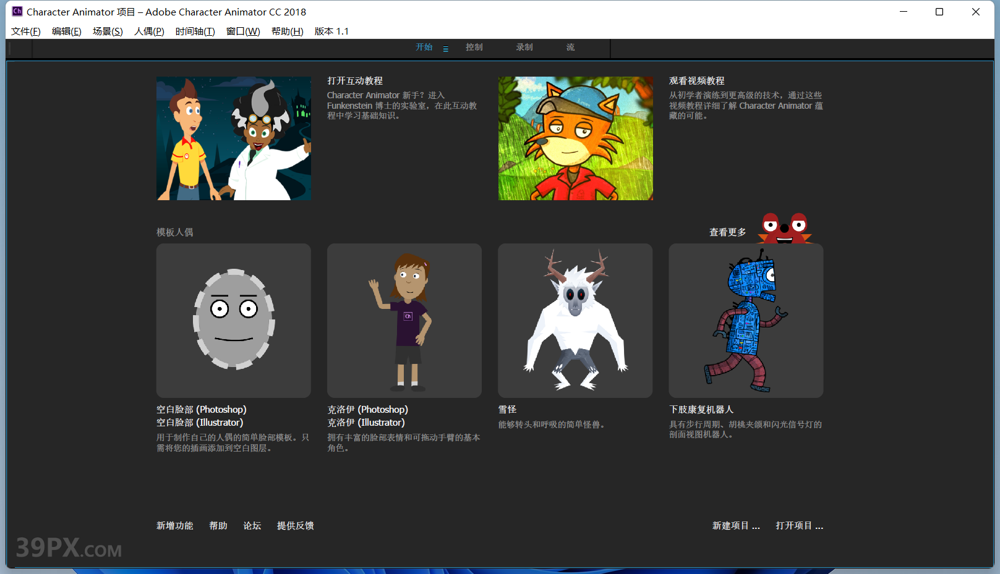Open 空白脸部 (Photoshop) template
This screenshot has width=1000, height=574.
[202, 410]
